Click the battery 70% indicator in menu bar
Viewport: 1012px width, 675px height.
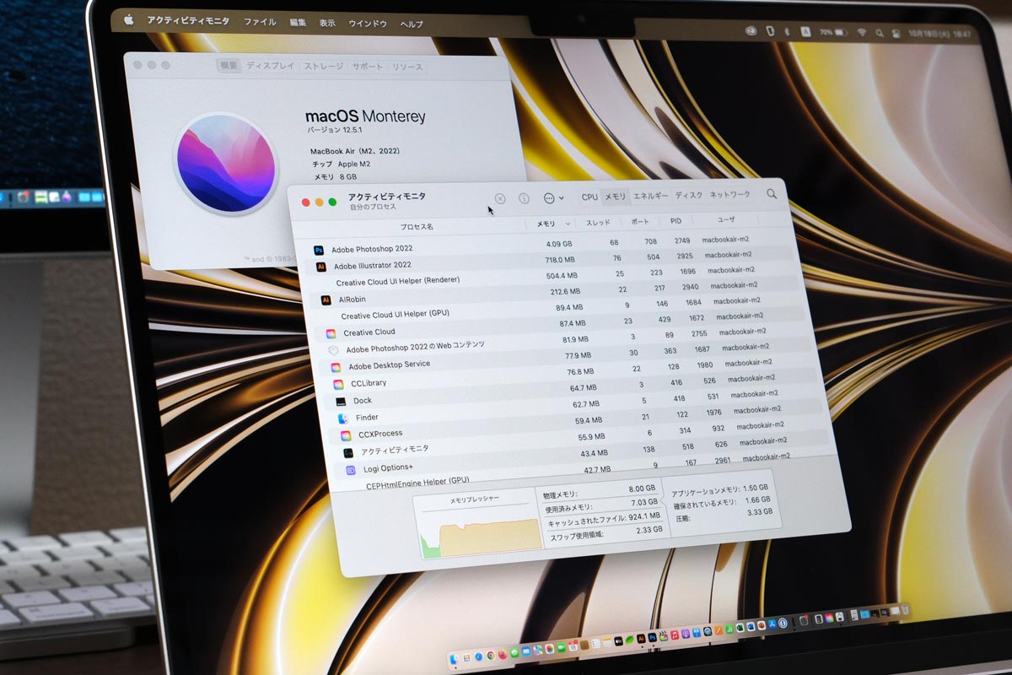point(833,32)
